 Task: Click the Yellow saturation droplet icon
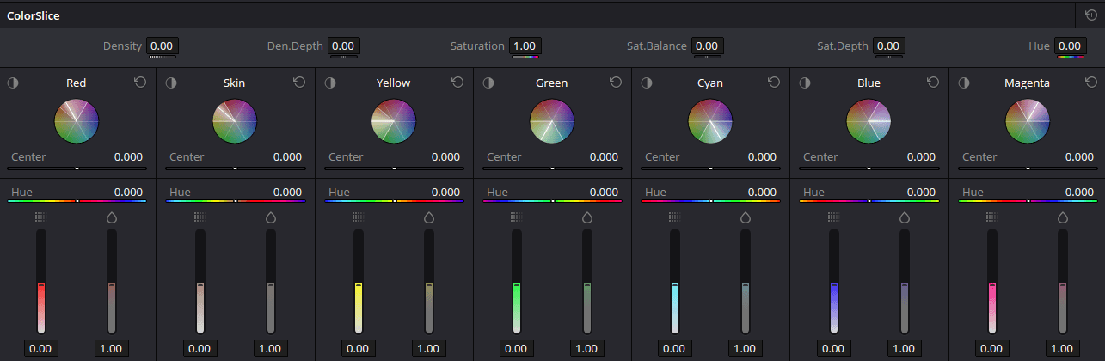click(428, 217)
